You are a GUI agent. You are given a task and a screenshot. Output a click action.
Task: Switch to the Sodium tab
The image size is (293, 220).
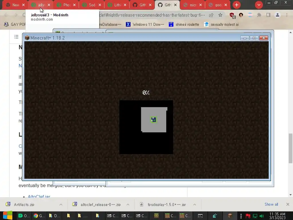click(x=92, y=5)
